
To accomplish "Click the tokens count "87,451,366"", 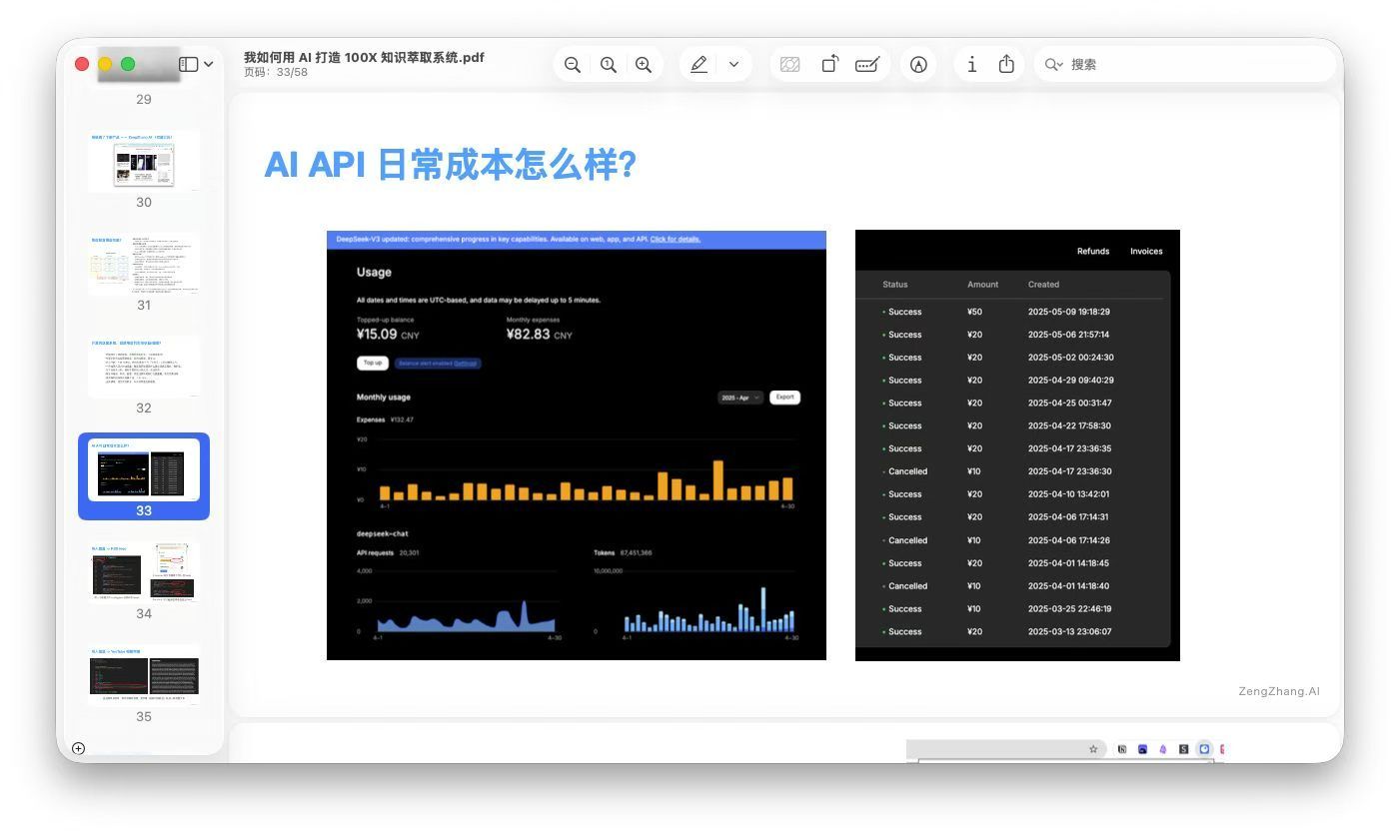I will (636, 552).
